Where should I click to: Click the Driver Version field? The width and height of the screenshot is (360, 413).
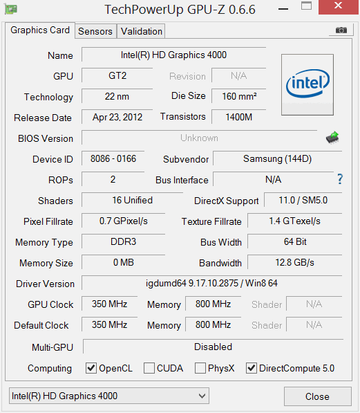coord(212,283)
